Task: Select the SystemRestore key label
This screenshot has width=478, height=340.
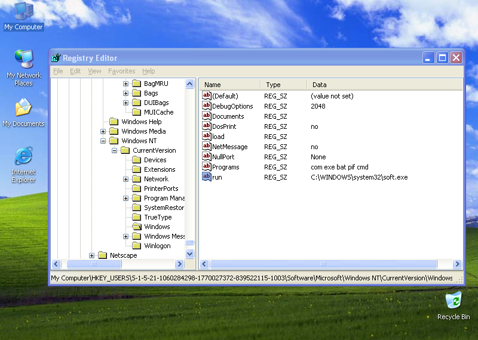Action: [164, 208]
